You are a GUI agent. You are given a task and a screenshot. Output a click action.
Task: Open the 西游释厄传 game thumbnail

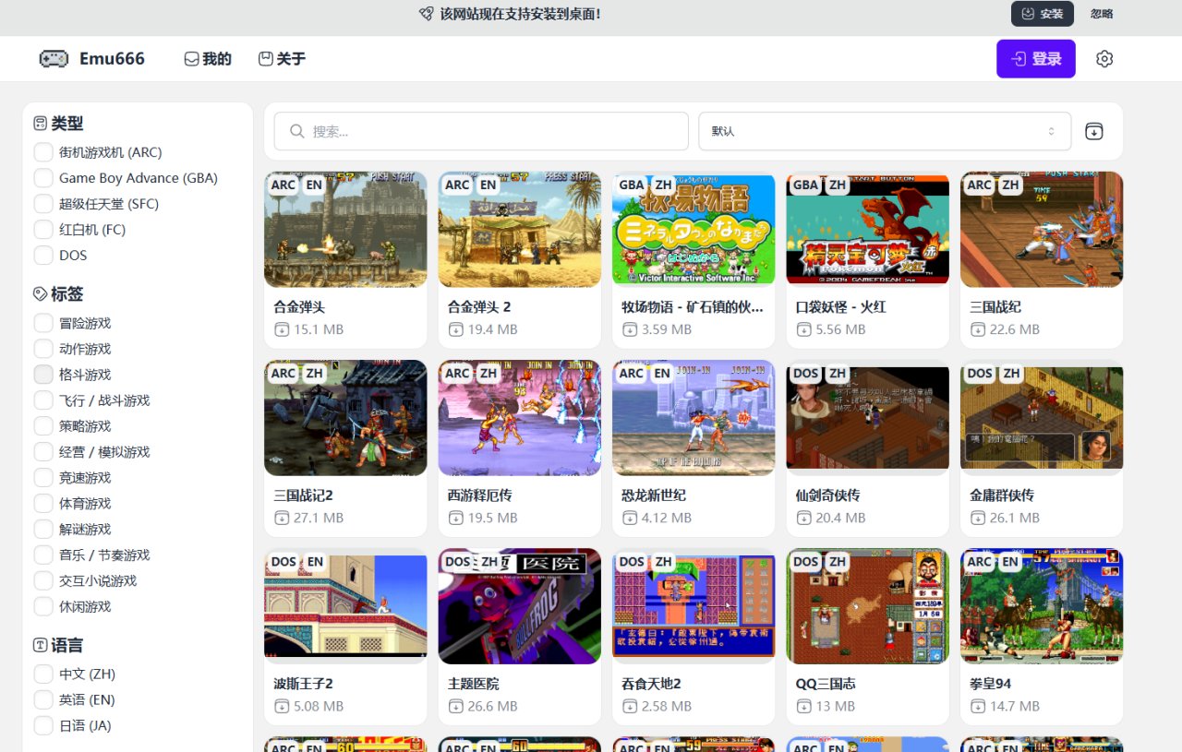click(519, 417)
